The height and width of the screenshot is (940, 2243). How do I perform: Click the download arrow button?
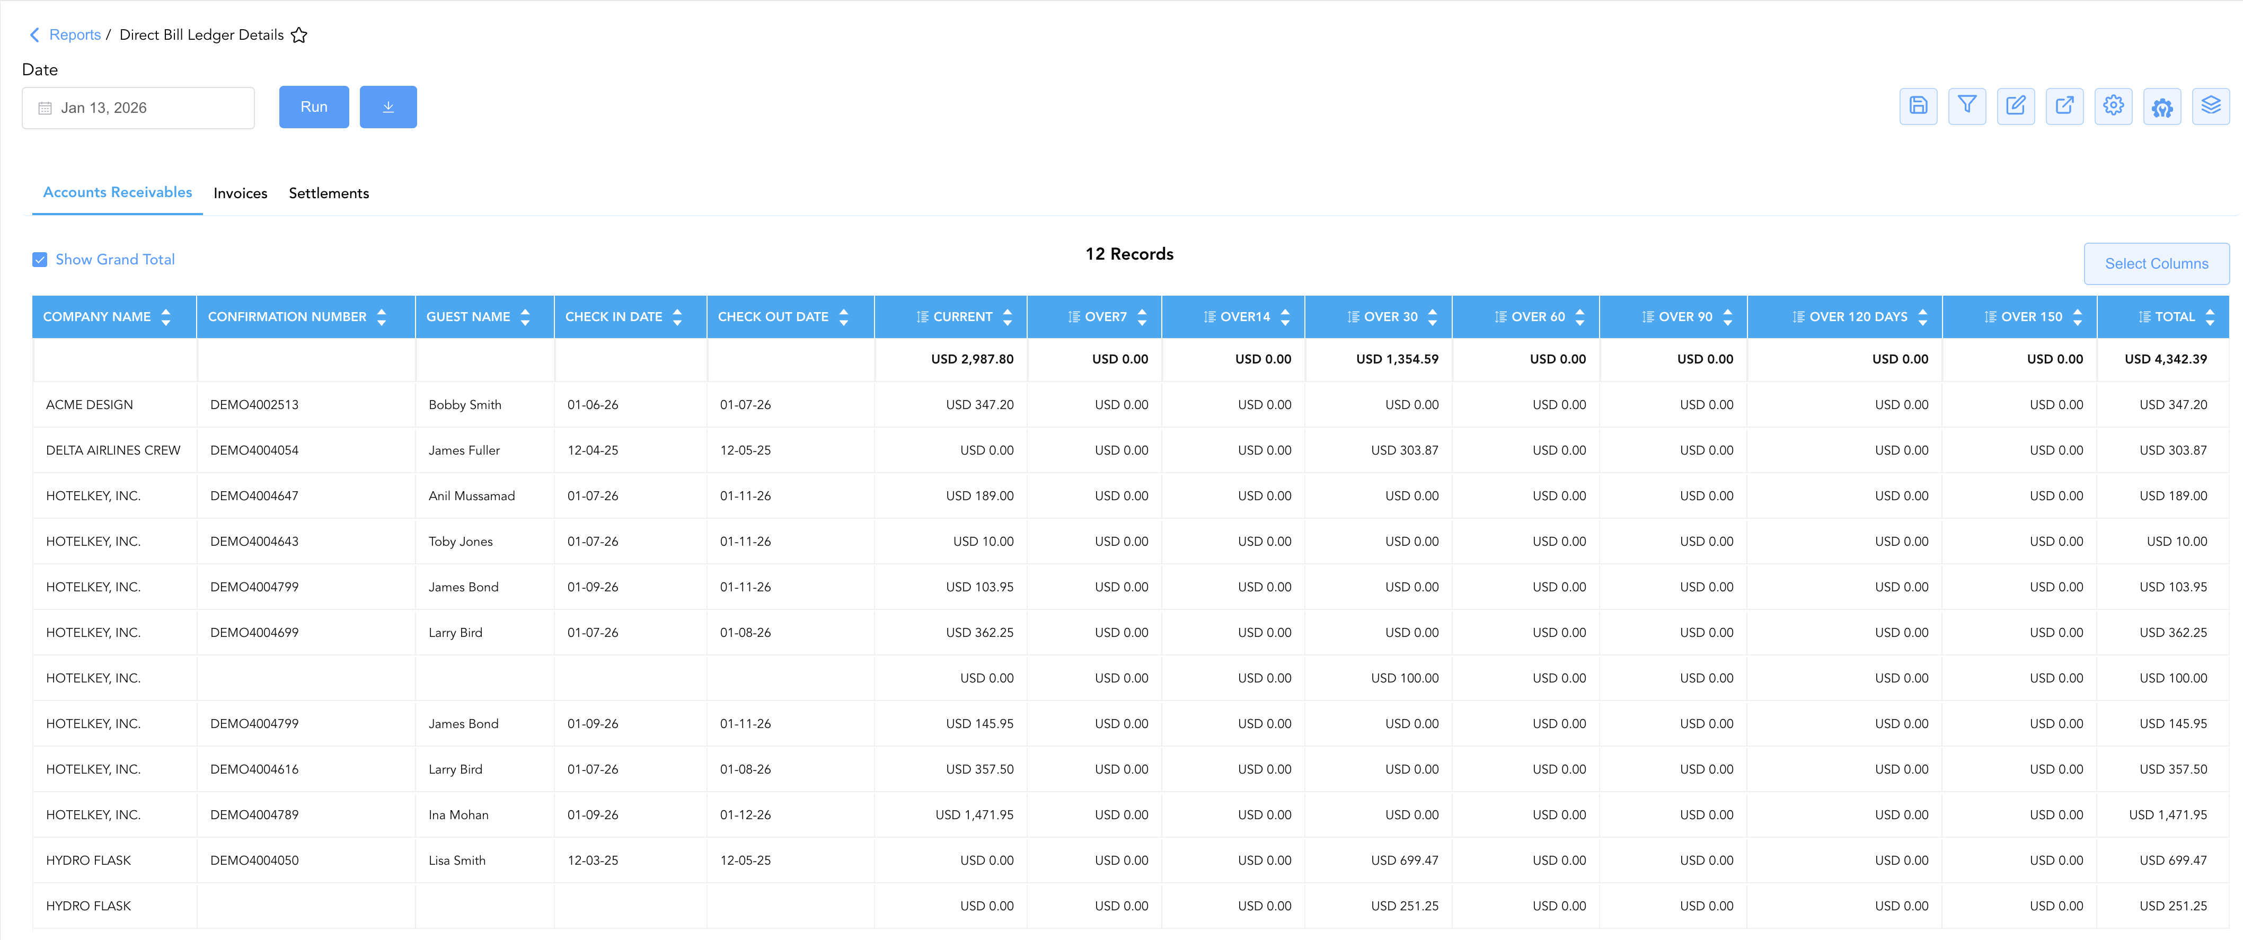coord(388,107)
